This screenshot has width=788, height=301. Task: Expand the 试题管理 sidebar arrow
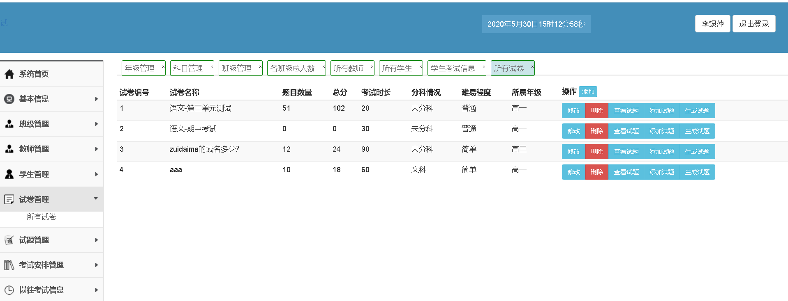pos(96,240)
